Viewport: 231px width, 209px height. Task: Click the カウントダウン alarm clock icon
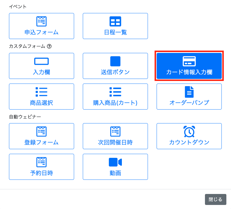pyautogui.click(x=189, y=132)
